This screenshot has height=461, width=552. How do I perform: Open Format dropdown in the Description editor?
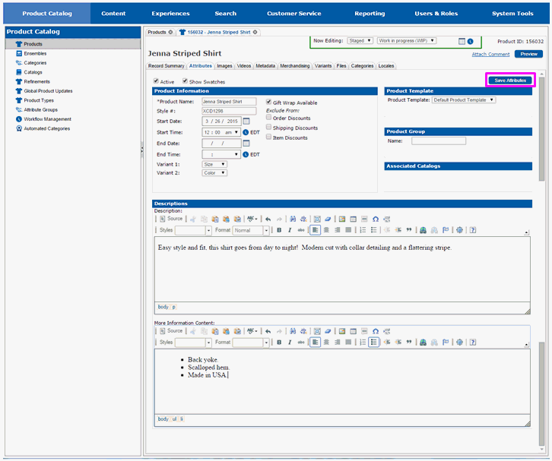pyautogui.click(x=252, y=230)
